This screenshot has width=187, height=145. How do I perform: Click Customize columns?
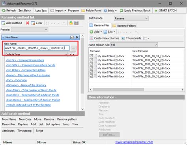click(x=105, y=38)
